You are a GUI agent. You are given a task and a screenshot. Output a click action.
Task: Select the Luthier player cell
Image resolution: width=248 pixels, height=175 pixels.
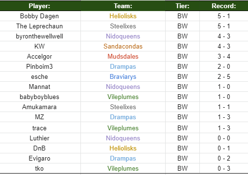coord(40,138)
